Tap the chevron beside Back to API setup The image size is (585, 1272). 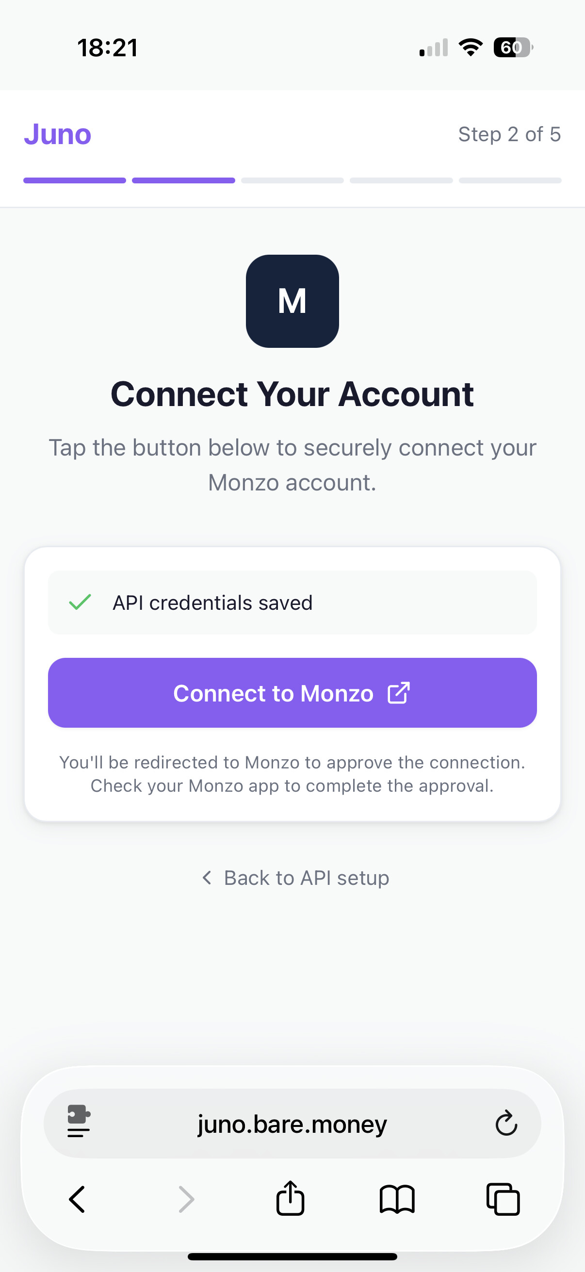click(207, 878)
